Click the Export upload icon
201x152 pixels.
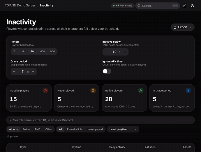(175, 27)
